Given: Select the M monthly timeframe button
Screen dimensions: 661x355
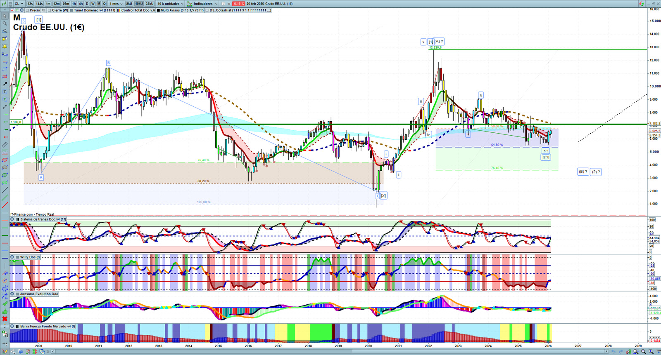Looking at the screenshot, I should (99, 4).
